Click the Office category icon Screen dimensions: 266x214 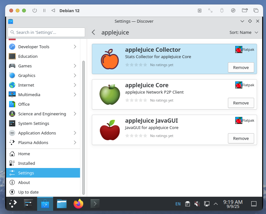[x=12, y=104]
